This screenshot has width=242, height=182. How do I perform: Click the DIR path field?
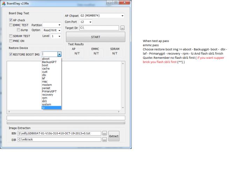tap(59, 140)
